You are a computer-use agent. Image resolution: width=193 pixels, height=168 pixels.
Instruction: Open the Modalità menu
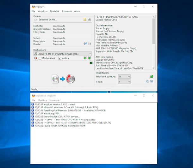tap(54, 11)
